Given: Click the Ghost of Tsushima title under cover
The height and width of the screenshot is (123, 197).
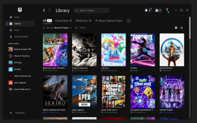Looking at the screenshot, I should (80, 68).
